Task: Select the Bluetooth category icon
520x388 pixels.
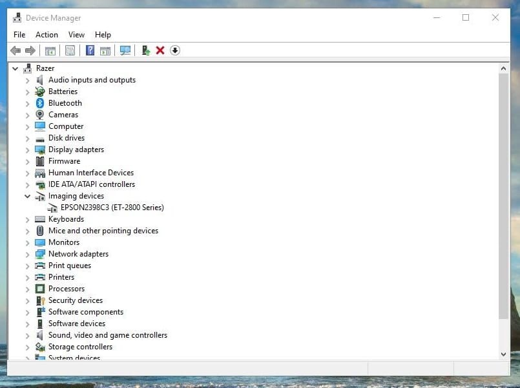Action: pyautogui.click(x=40, y=103)
